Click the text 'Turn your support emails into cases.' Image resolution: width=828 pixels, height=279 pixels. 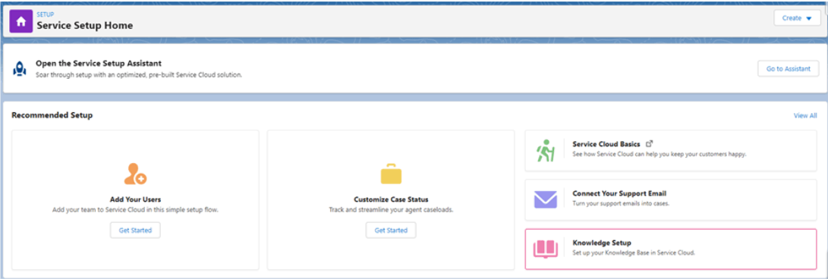(x=621, y=204)
